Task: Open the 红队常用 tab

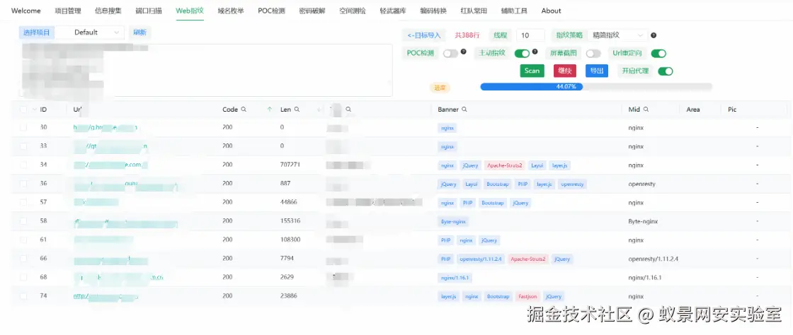Action: click(474, 11)
